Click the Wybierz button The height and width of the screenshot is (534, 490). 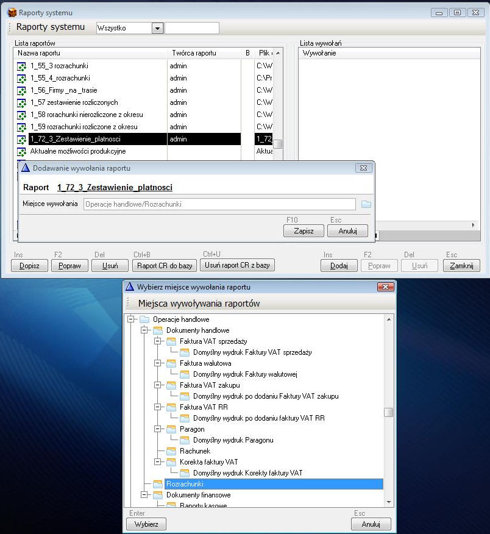146,524
